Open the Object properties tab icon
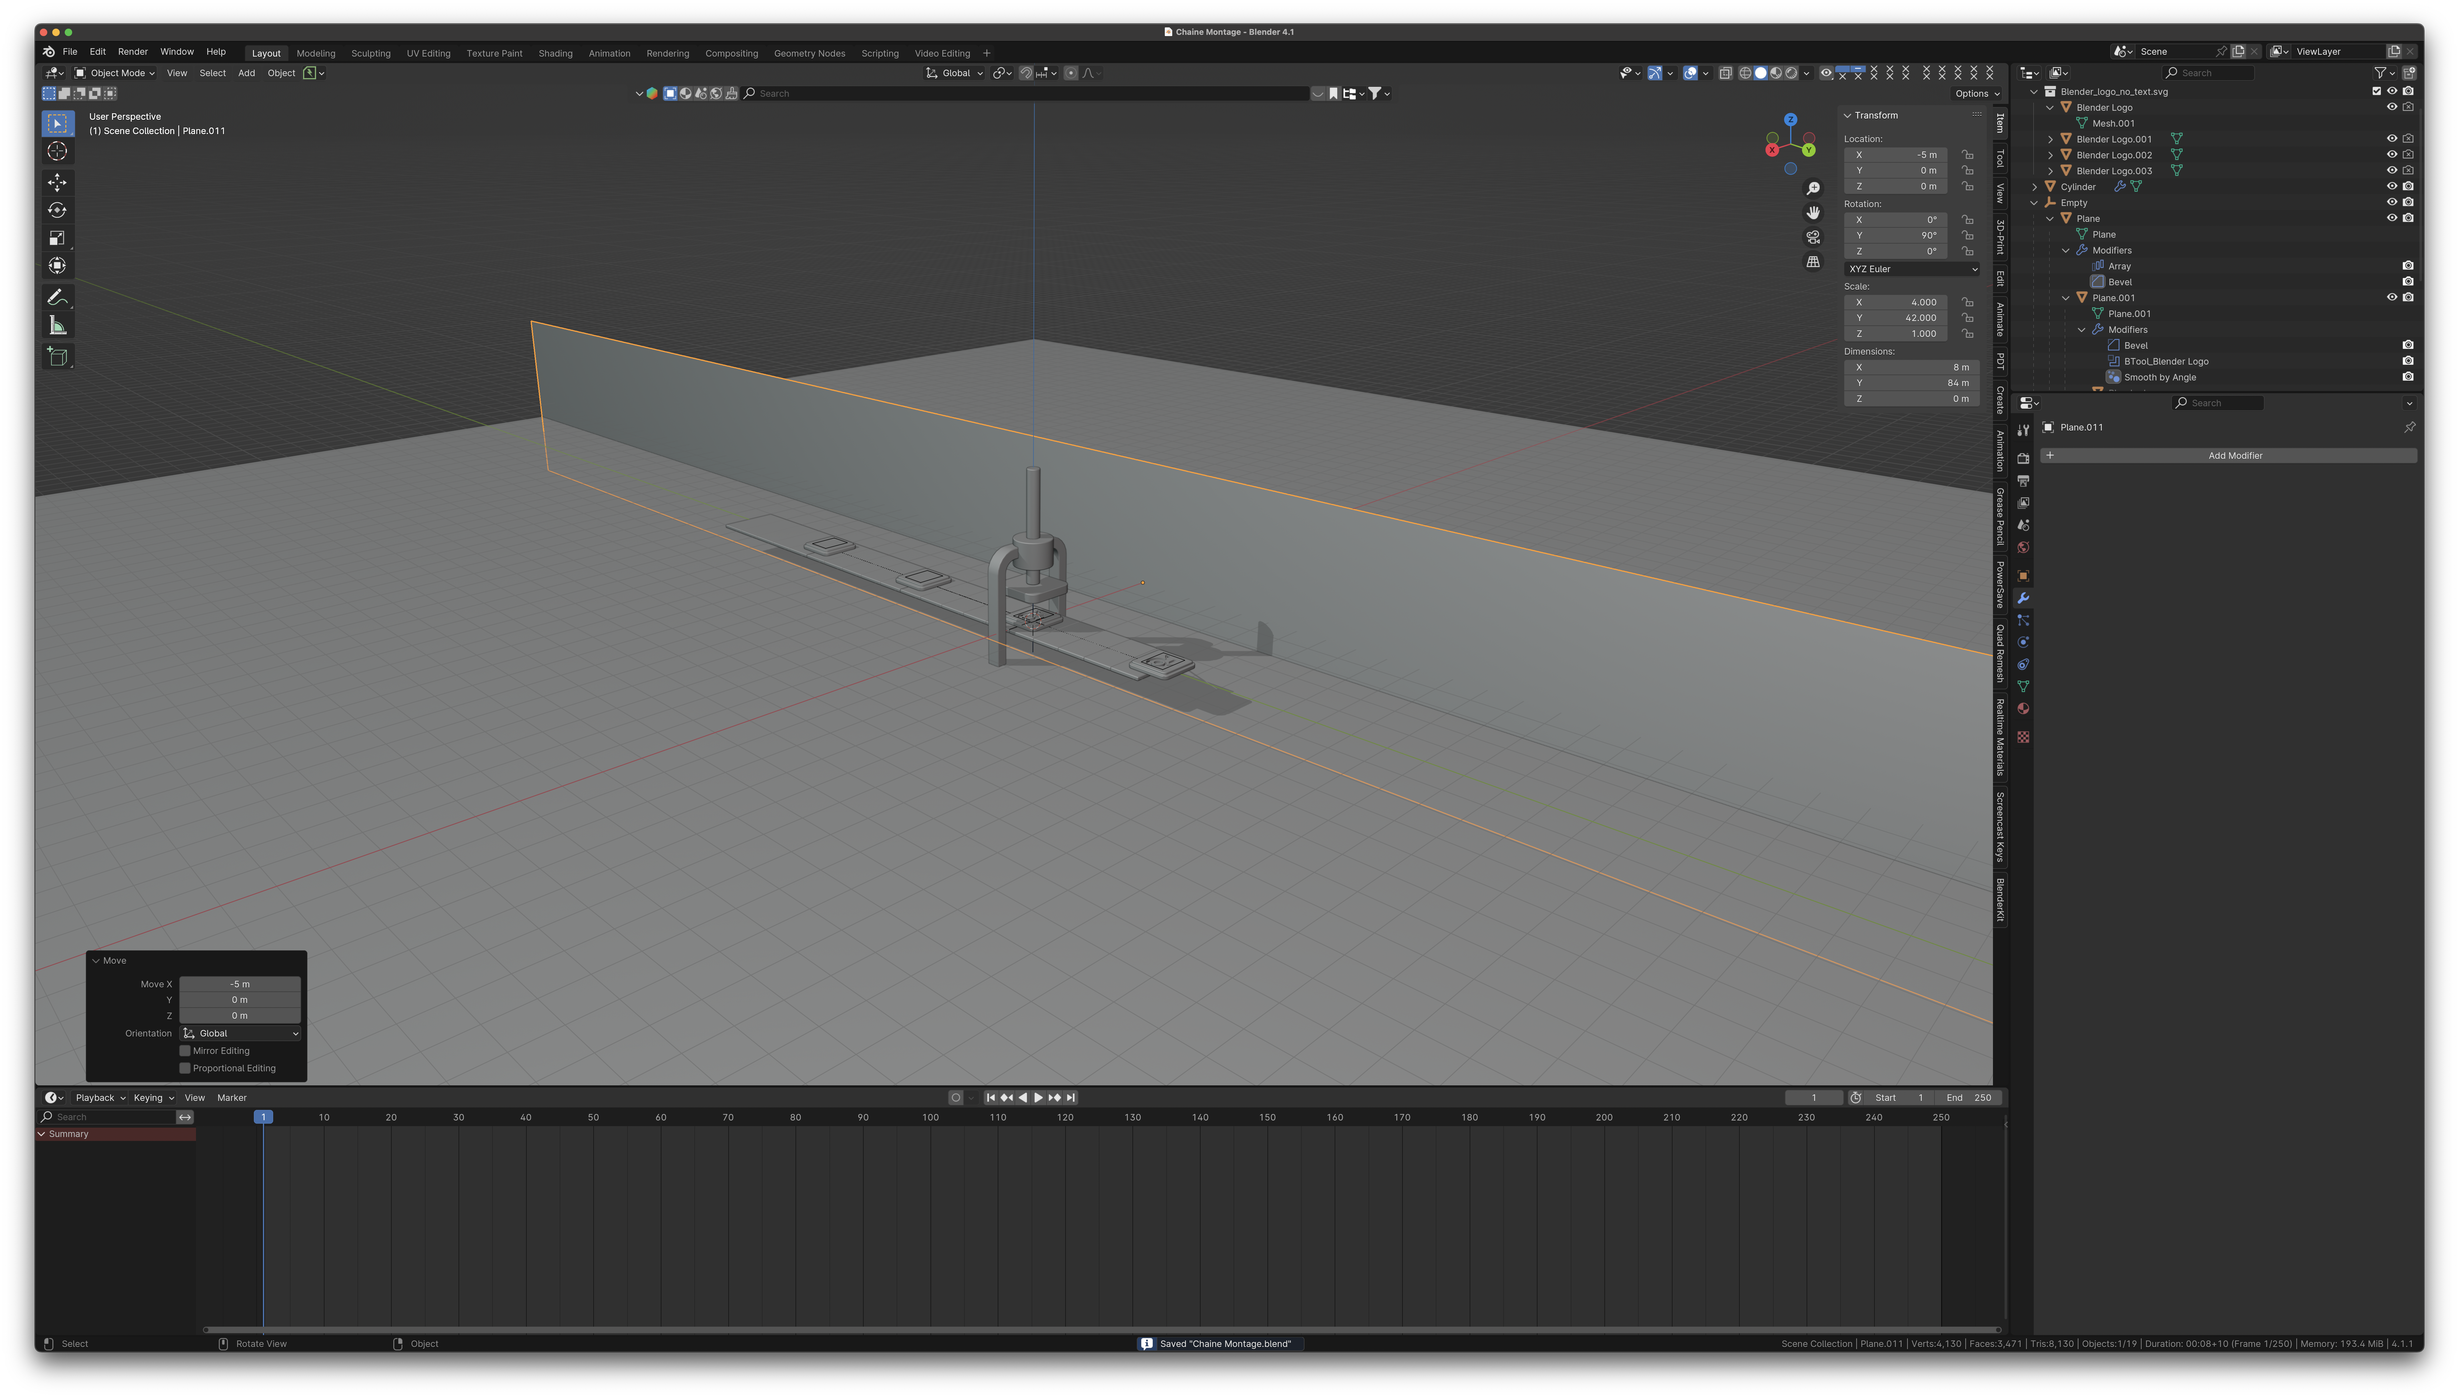Image resolution: width=2459 pixels, height=1398 pixels. click(x=2023, y=576)
